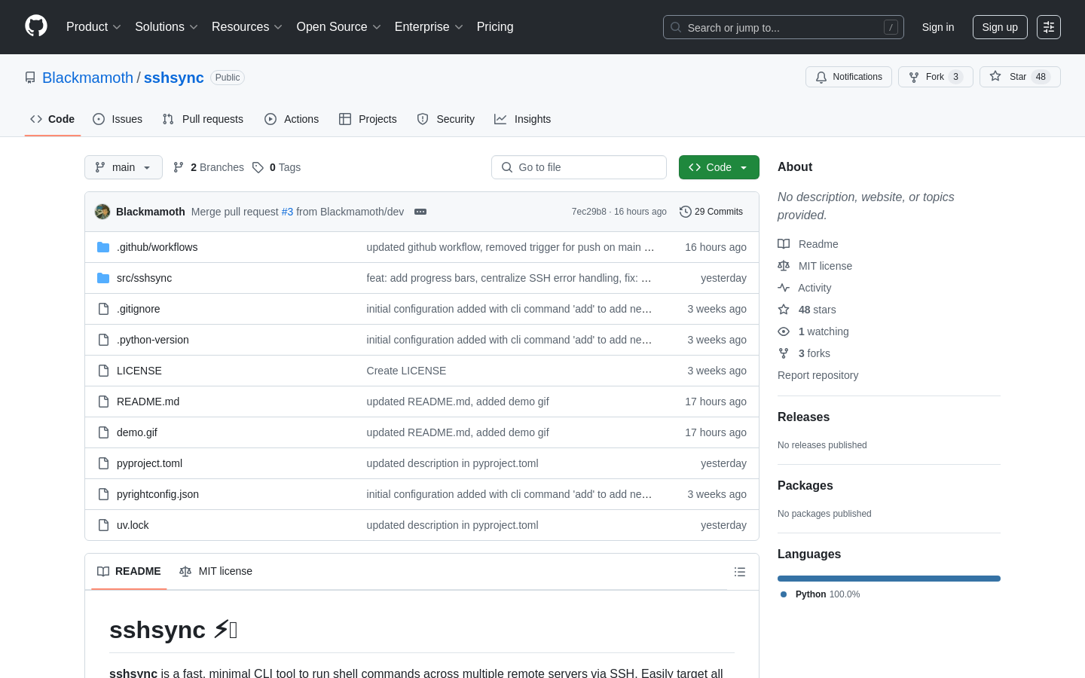
Task: Expand the commit message ellipsis
Action: click(x=420, y=212)
